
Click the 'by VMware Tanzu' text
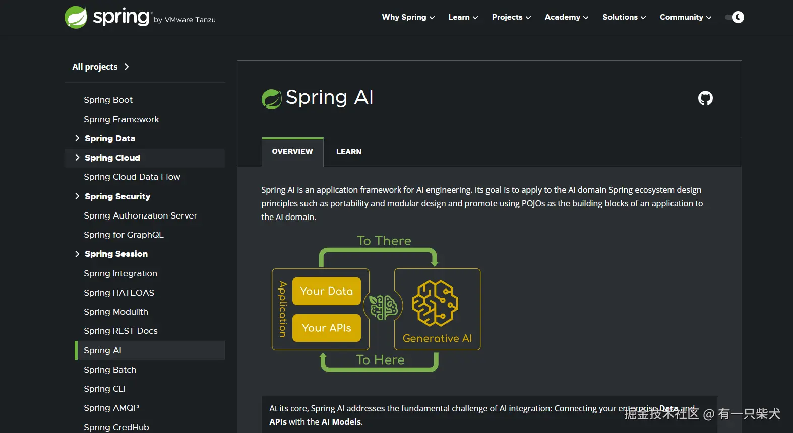pyautogui.click(x=185, y=20)
